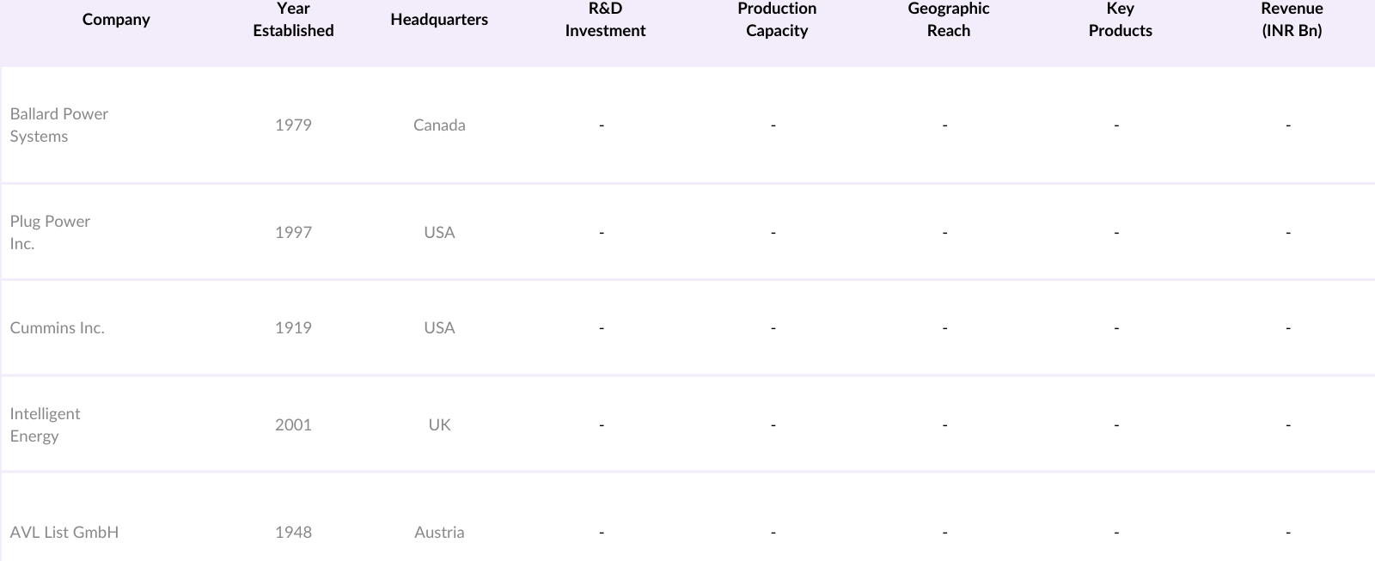Screen dimensions: 1375x561
Task: Click the UK headquarters cell
Action: [439, 425]
